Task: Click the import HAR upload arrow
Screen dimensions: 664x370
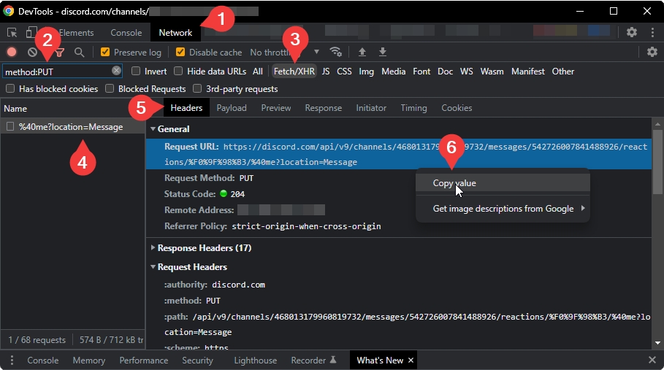Action: (362, 52)
